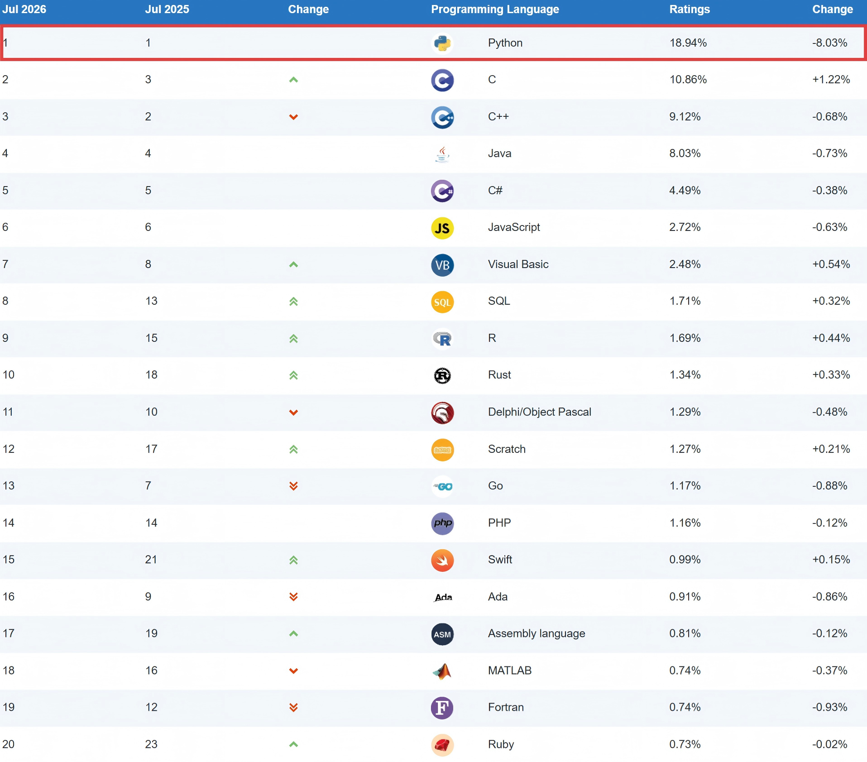The image size is (867, 762).
Task: Click the green up arrow for C
Action: click(x=293, y=80)
